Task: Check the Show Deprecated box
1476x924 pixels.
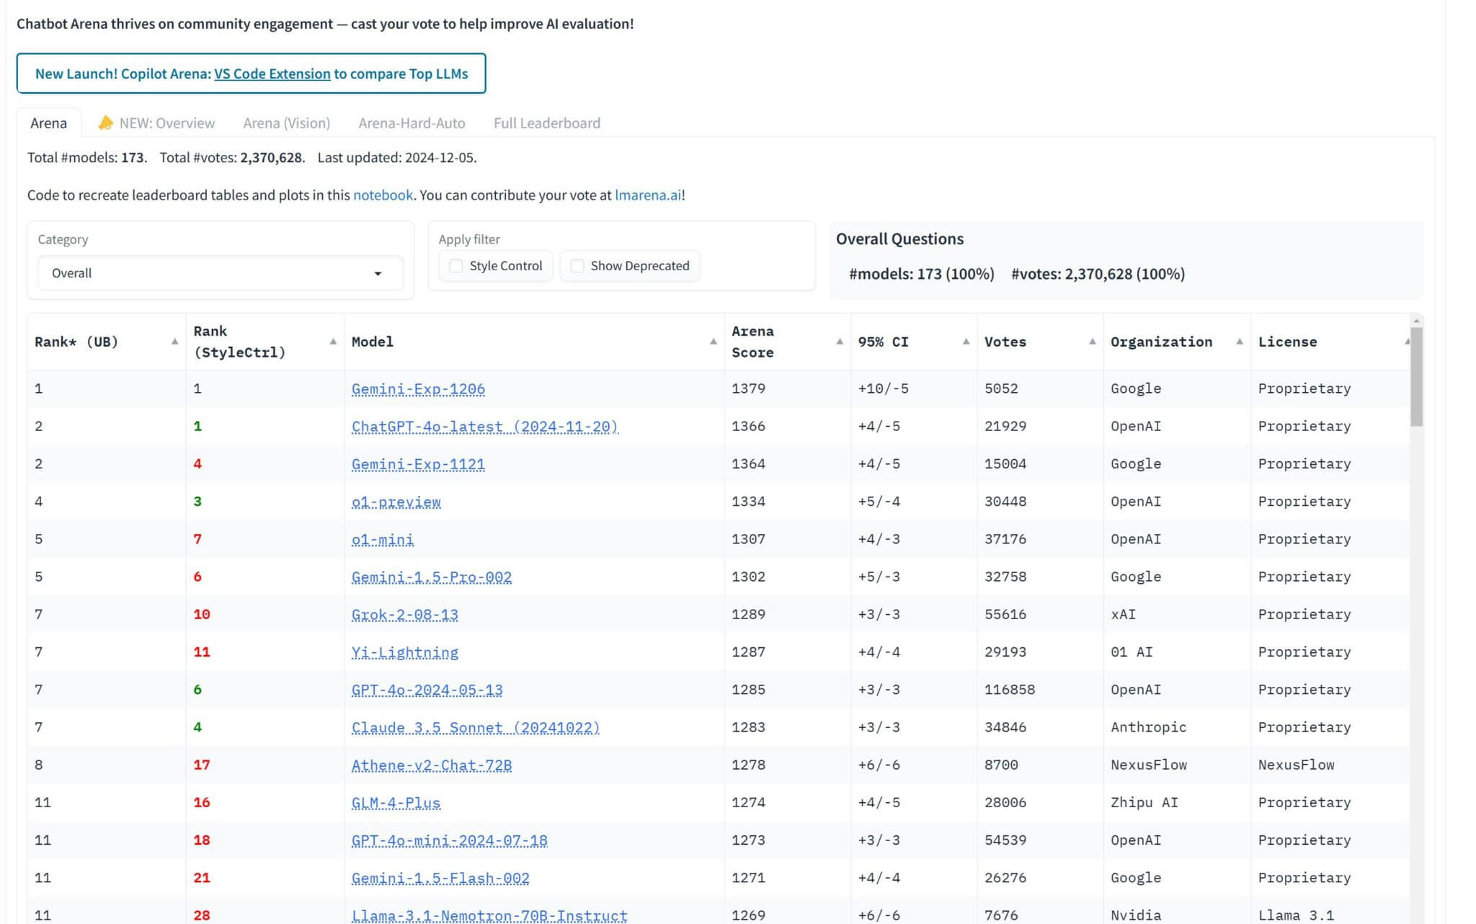Action: (x=577, y=266)
